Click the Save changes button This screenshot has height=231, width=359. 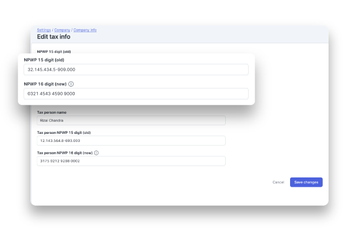(x=306, y=182)
